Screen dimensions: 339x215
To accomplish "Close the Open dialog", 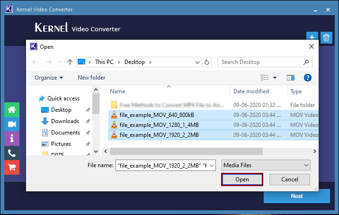I will (312, 46).
